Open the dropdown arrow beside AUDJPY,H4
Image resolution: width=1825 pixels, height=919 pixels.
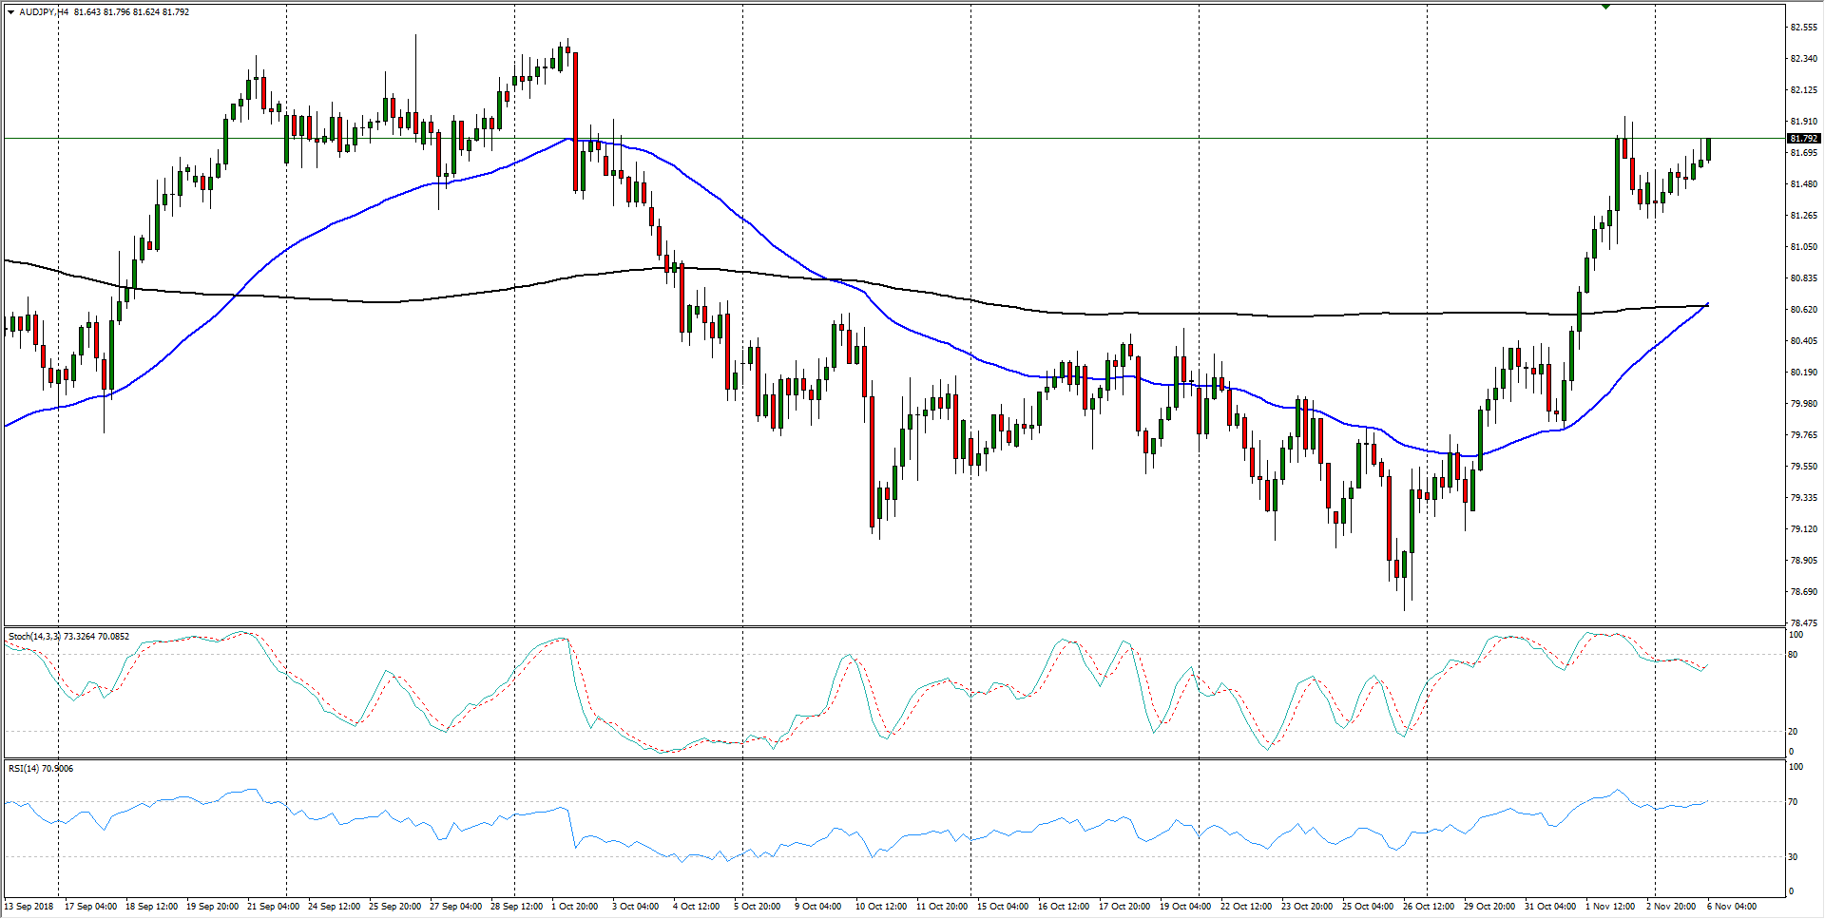[10, 12]
